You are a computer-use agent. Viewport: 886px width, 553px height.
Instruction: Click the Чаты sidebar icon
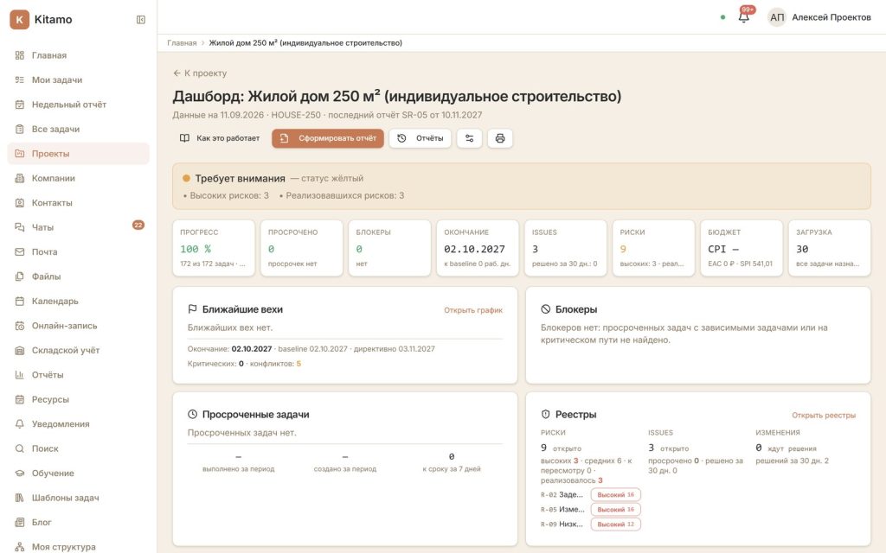click(x=20, y=227)
